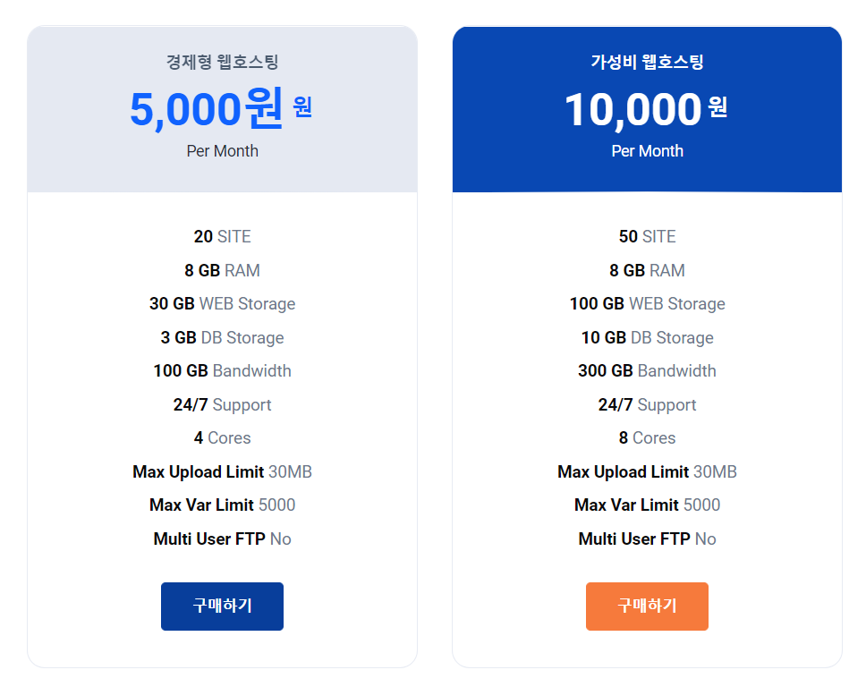Select the 가성비 웹호스팅 plan title

pyautogui.click(x=647, y=63)
